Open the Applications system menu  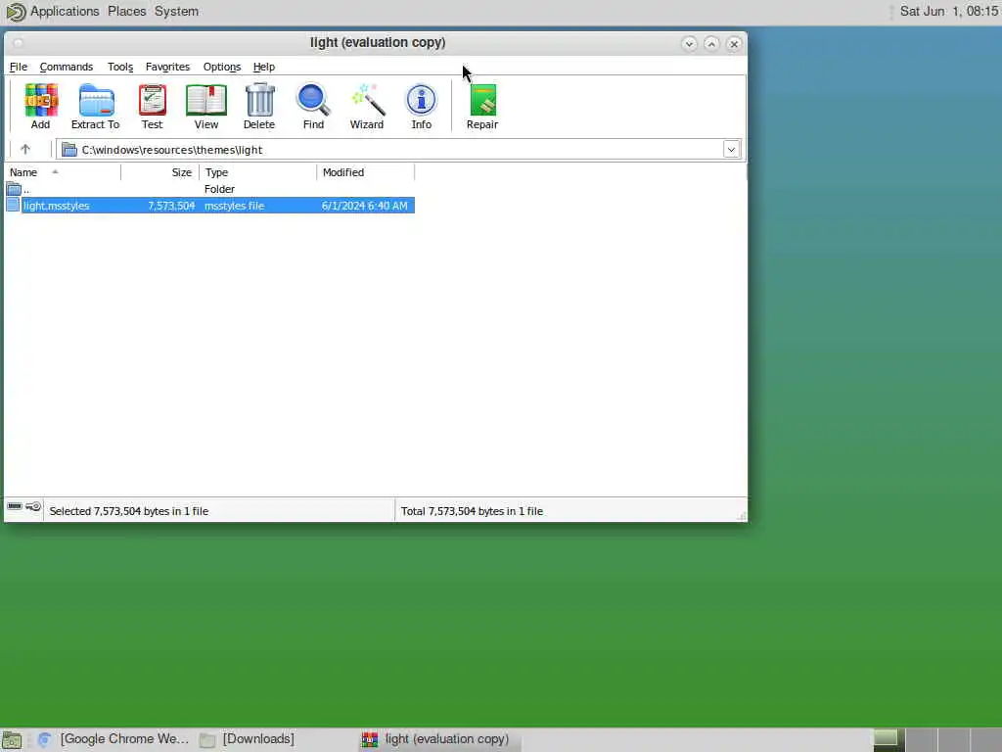coord(65,12)
